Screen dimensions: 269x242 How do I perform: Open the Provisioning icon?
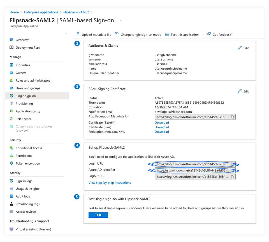pos(11,103)
